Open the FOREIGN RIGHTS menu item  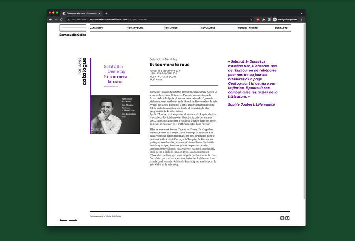247,28
